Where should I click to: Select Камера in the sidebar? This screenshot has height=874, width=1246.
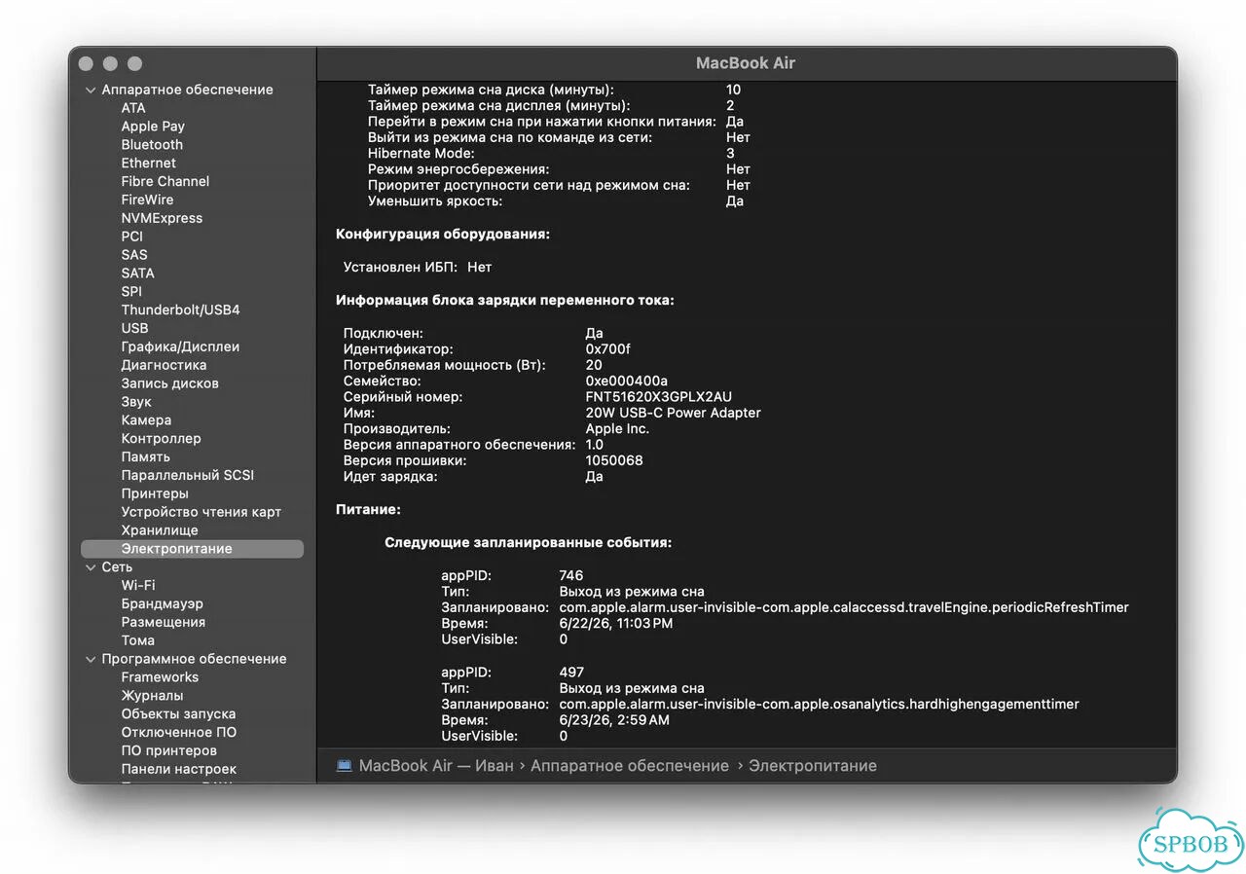point(146,420)
